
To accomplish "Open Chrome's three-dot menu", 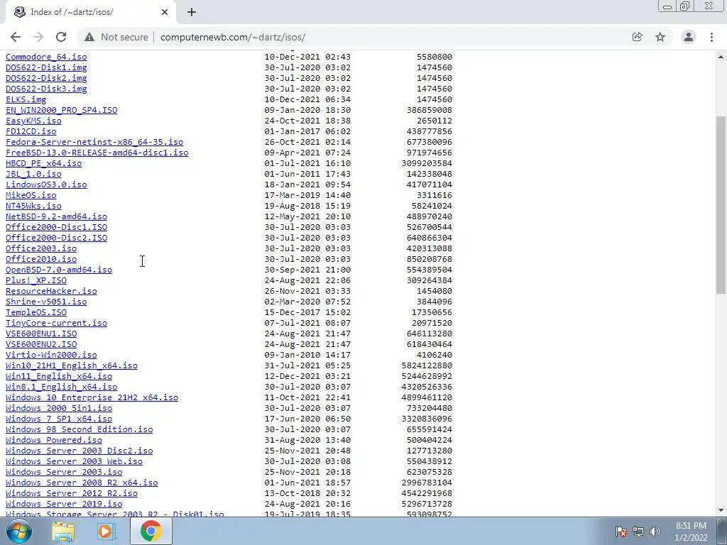I will (711, 37).
